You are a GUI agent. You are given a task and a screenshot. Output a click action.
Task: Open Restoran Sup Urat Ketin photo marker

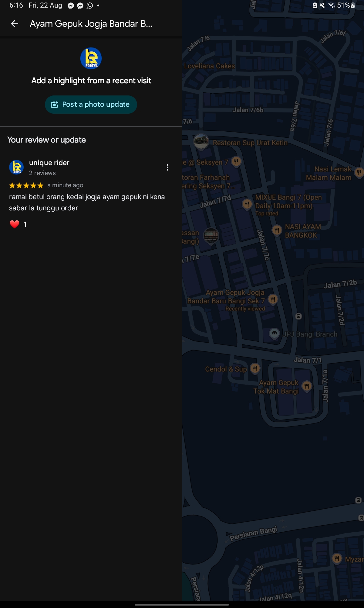point(201,141)
